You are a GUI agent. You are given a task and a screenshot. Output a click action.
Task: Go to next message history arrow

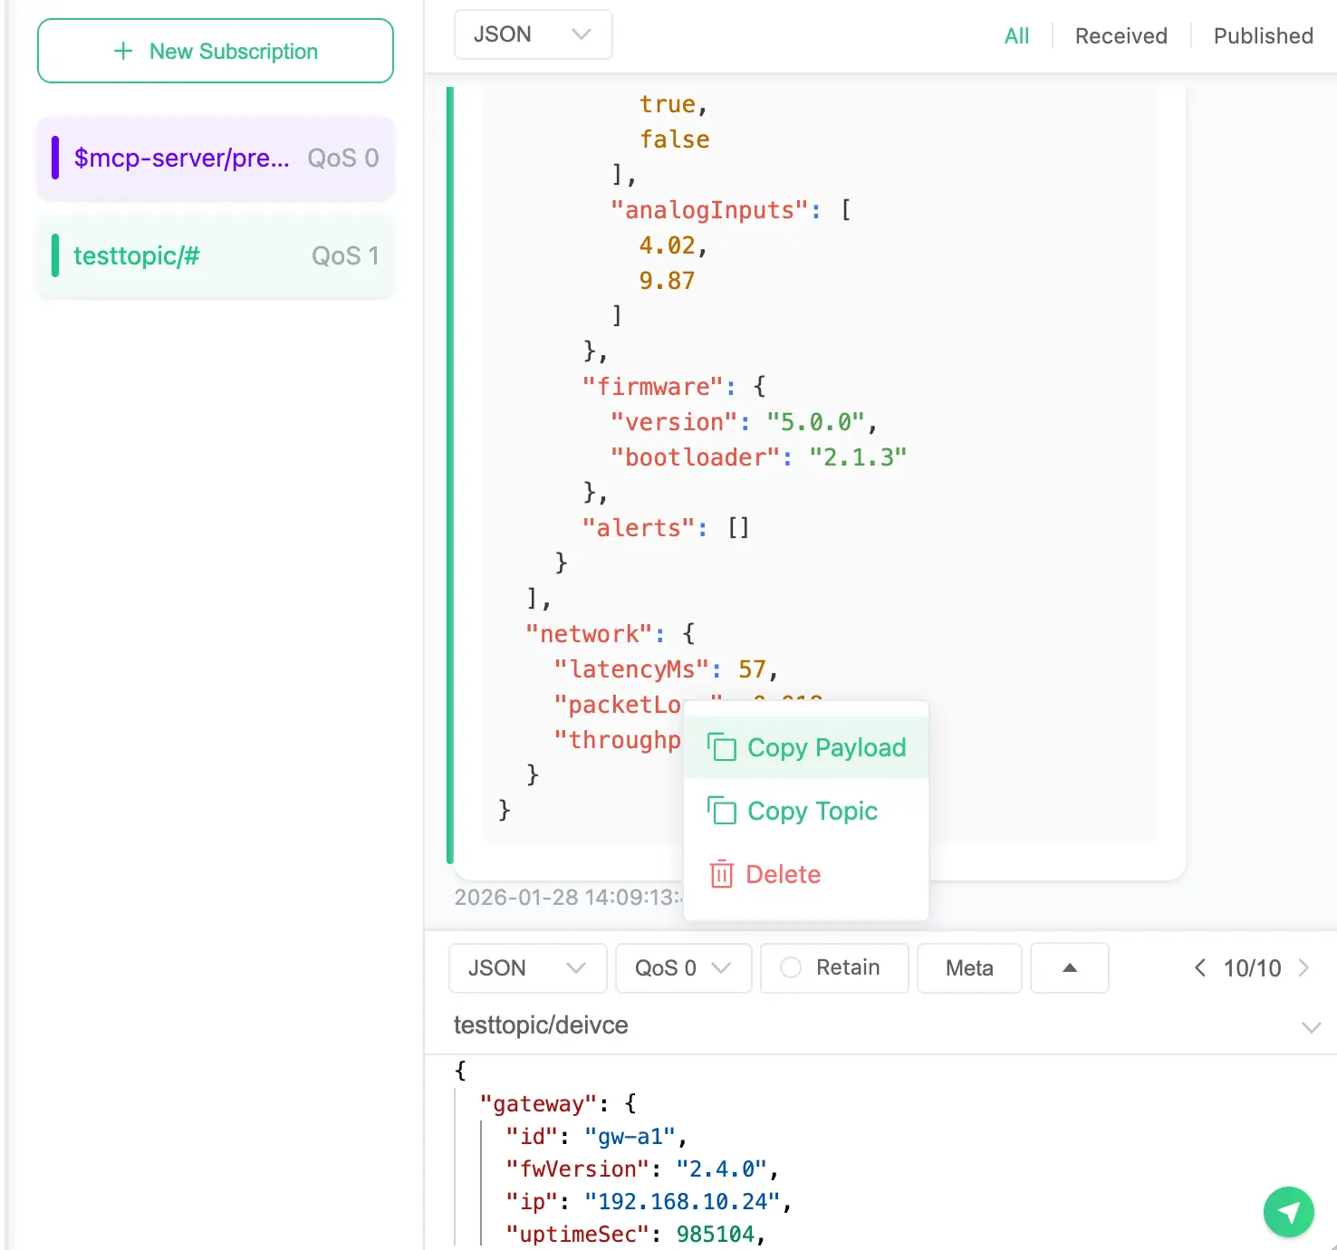[1304, 967]
